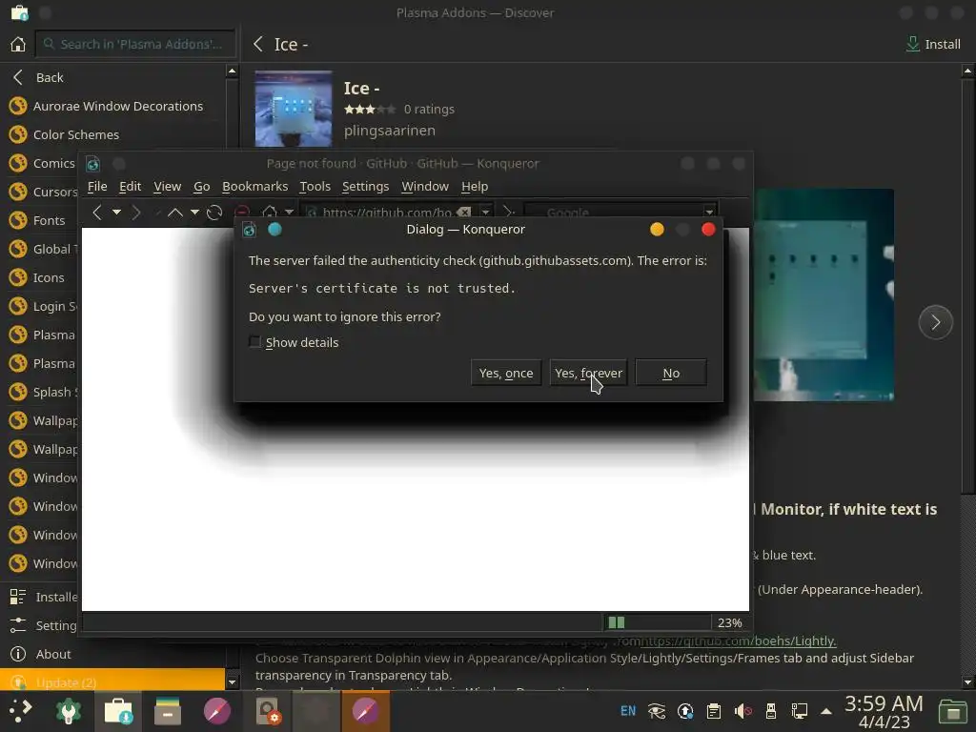
Task: Open the Window menu in Konqueror
Action: point(425,186)
